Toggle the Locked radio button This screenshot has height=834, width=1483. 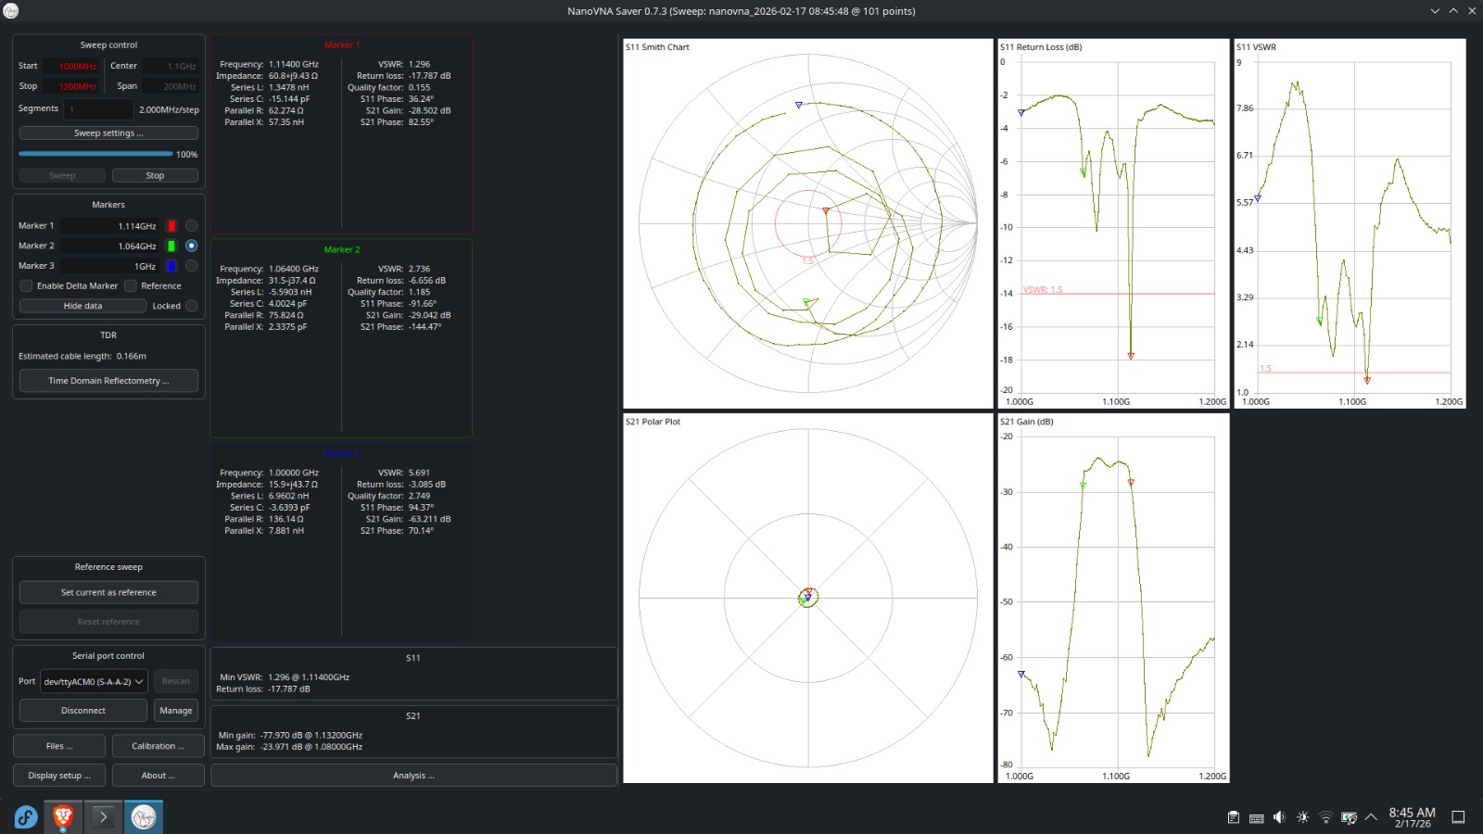(191, 306)
